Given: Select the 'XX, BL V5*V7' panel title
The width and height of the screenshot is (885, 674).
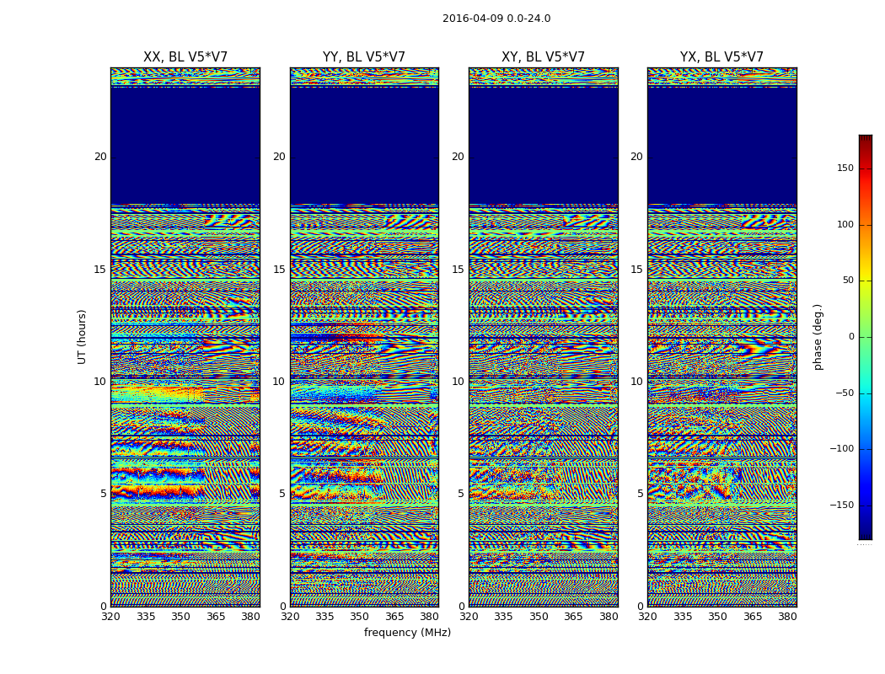Looking at the screenshot, I should click(x=185, y=57).
